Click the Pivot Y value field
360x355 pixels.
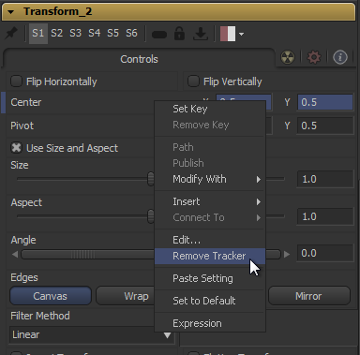pyautogui.click(x=325, y=126)
